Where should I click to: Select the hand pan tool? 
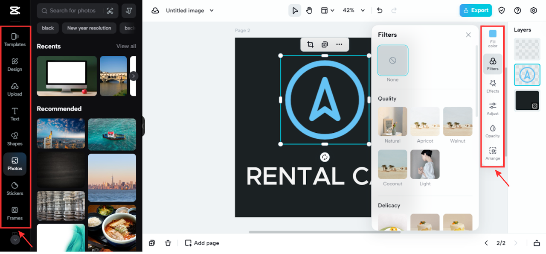(309, 10)
